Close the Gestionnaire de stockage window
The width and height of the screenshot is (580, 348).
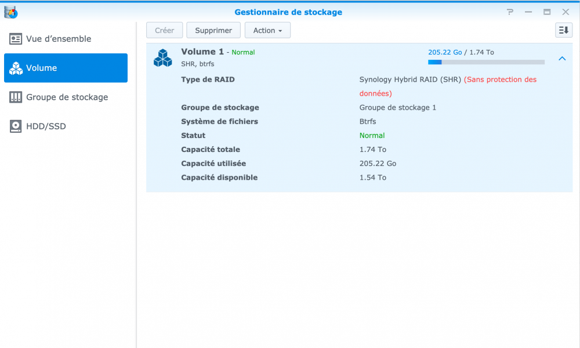click(565, 12)
